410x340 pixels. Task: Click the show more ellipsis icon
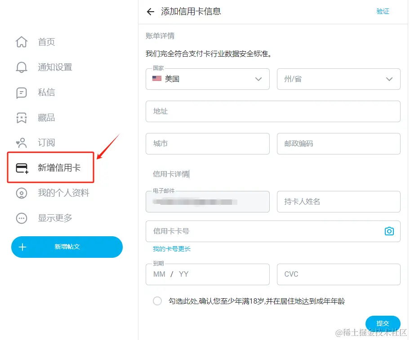22,218
